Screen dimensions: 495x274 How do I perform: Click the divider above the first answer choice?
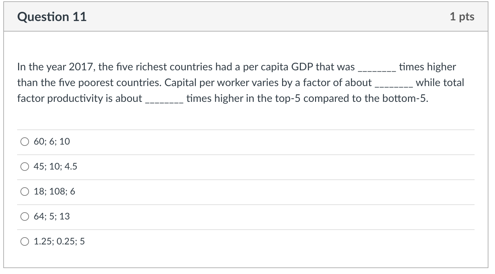(247, 129)
